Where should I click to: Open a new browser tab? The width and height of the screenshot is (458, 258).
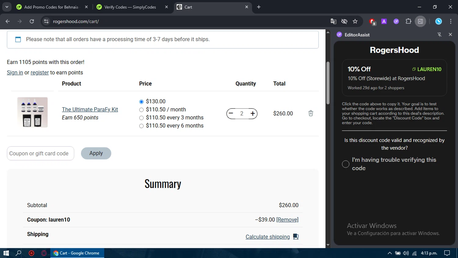(259, 7)
